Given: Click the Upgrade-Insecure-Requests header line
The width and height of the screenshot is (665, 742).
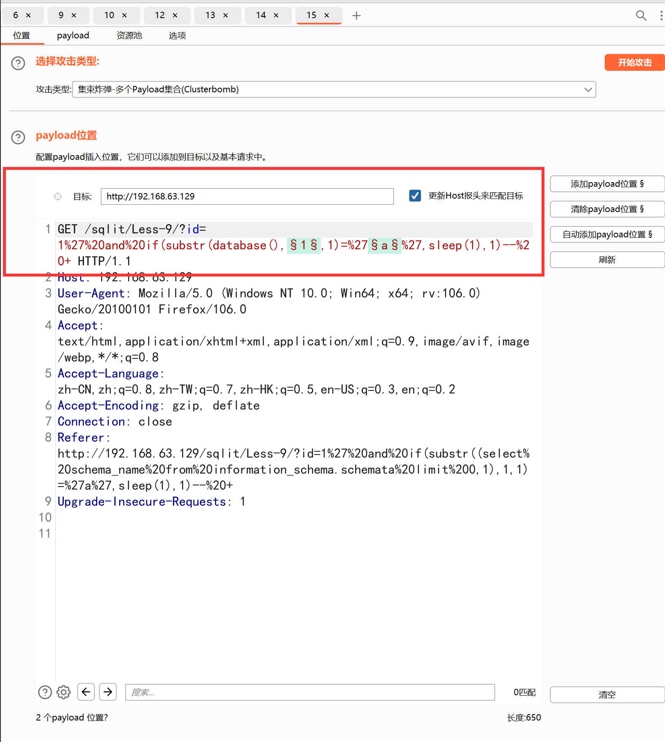Looking at the screenshot, I should click(x=151, y=502).
